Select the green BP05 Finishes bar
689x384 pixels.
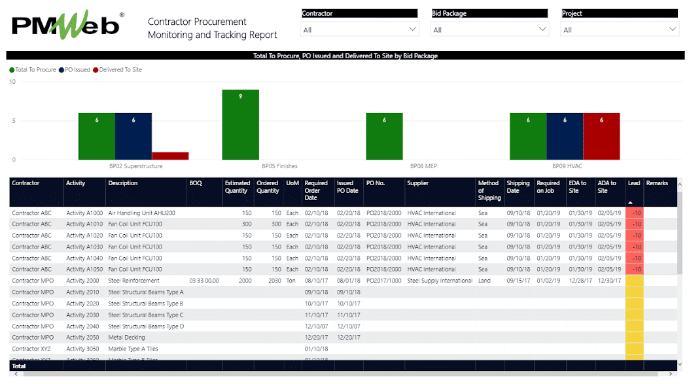240,124
